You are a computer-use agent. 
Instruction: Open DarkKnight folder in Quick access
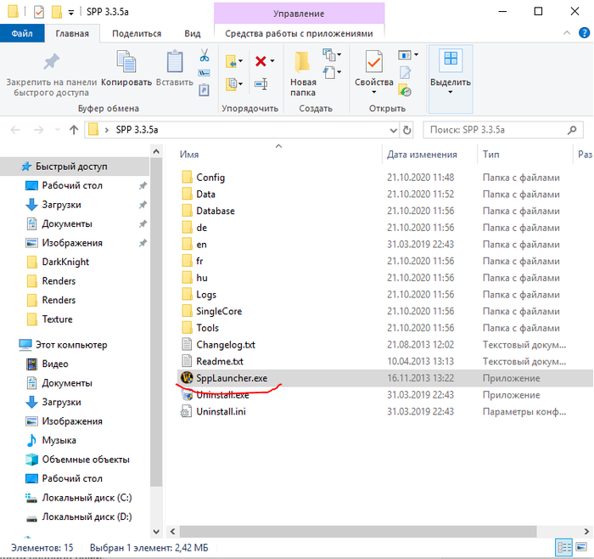pyautogui.click(x=65, y=262)
